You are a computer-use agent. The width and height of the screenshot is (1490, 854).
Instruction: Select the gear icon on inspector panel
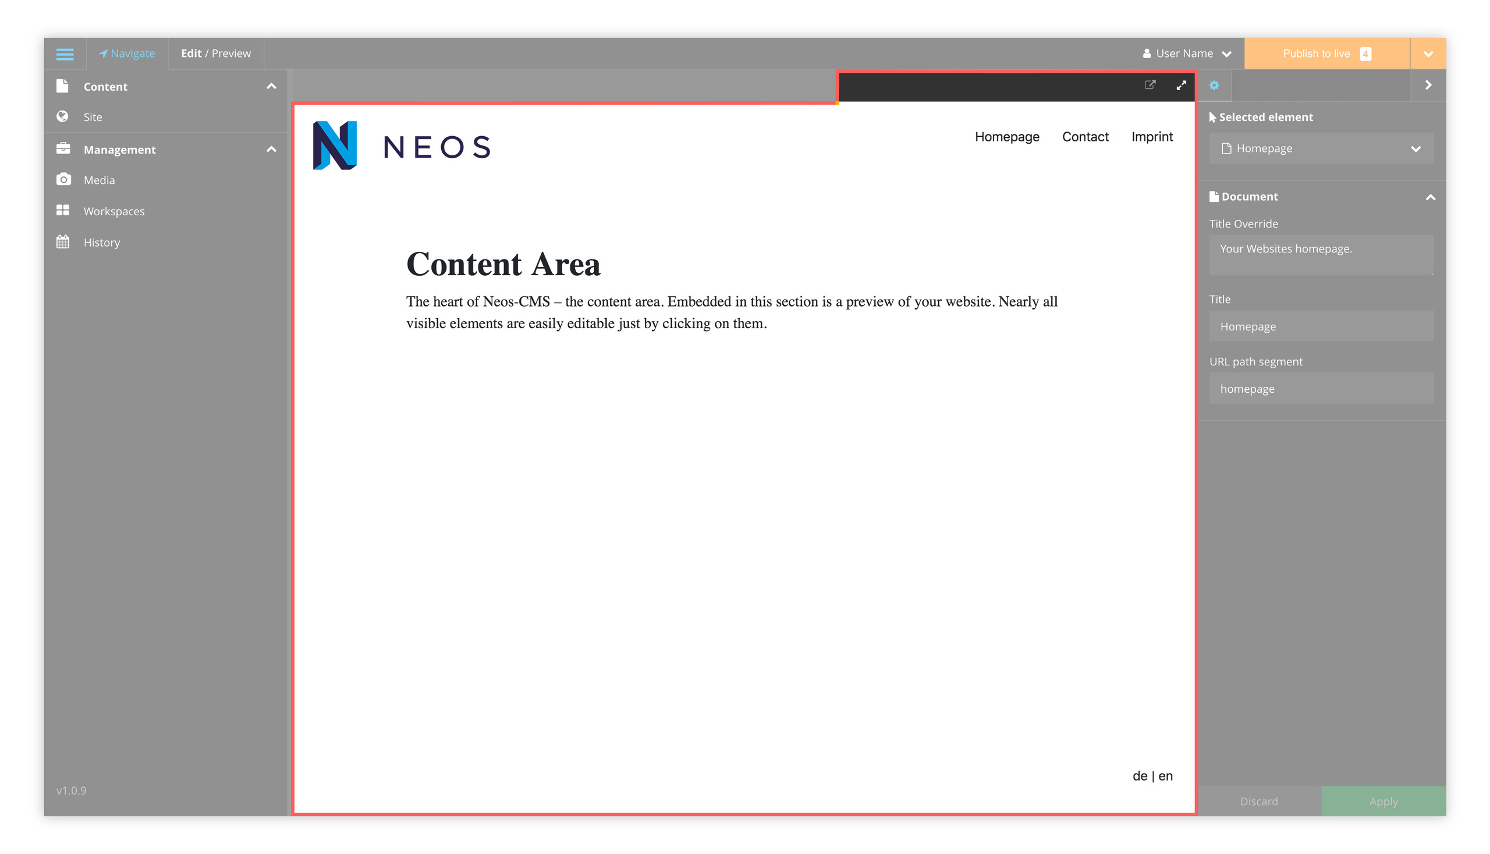point(1214,86)
